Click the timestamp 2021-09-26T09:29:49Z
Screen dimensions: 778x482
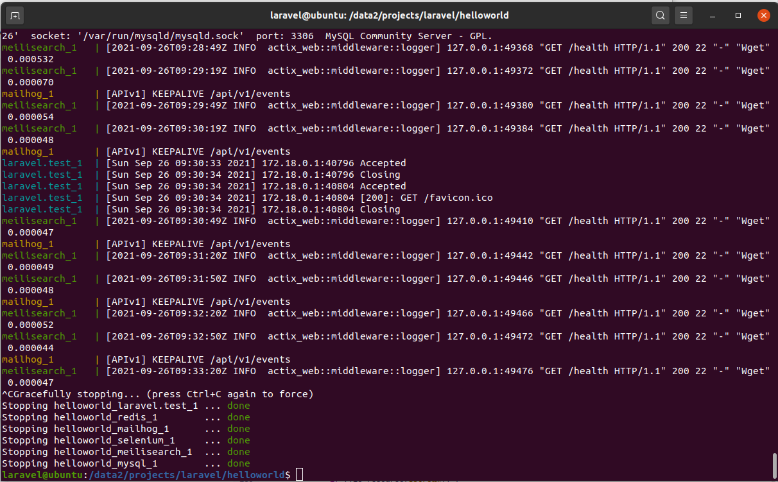tap(169, 105)
